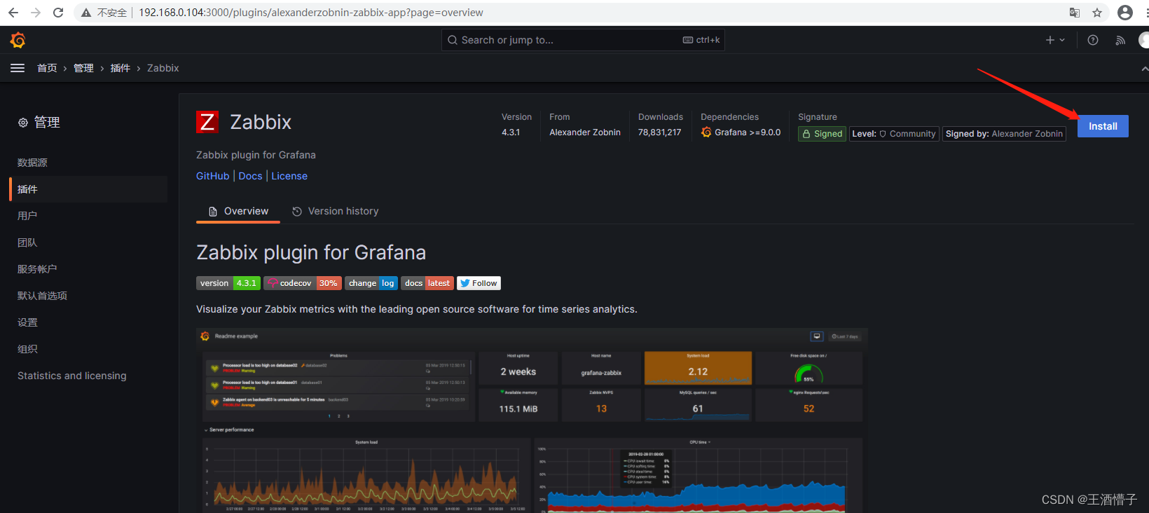The height and width of the screenshot is (513, 1149).
Task: Collapse top bar with chevron
Action: point(1144,69)
